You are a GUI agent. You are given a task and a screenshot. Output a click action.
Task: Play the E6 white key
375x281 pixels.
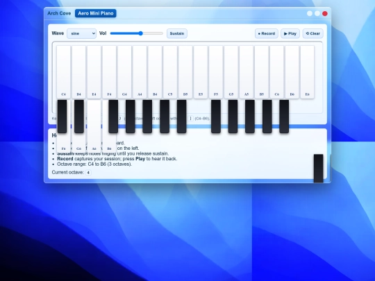pyautogui.click(x=308, y=72)
